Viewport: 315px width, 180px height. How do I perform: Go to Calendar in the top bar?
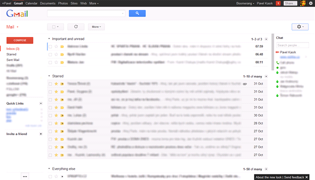(x=31, y=3)
